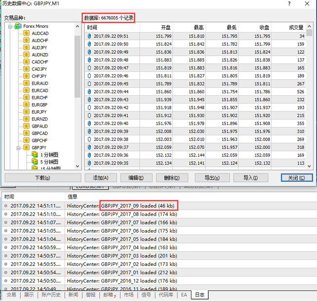The height and width of the screenshot is (302, 317).
Task: Select the GBPJPY_2017_09 loaded log entry
Action: click(159, 206)
